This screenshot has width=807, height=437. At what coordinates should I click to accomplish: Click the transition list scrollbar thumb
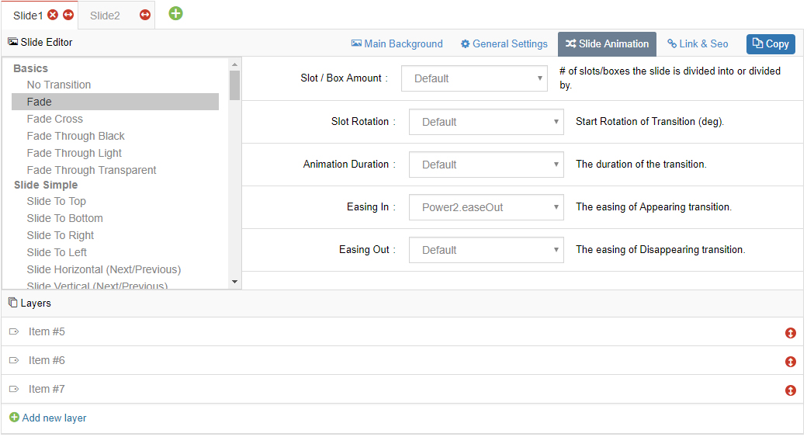pos(234,85)
